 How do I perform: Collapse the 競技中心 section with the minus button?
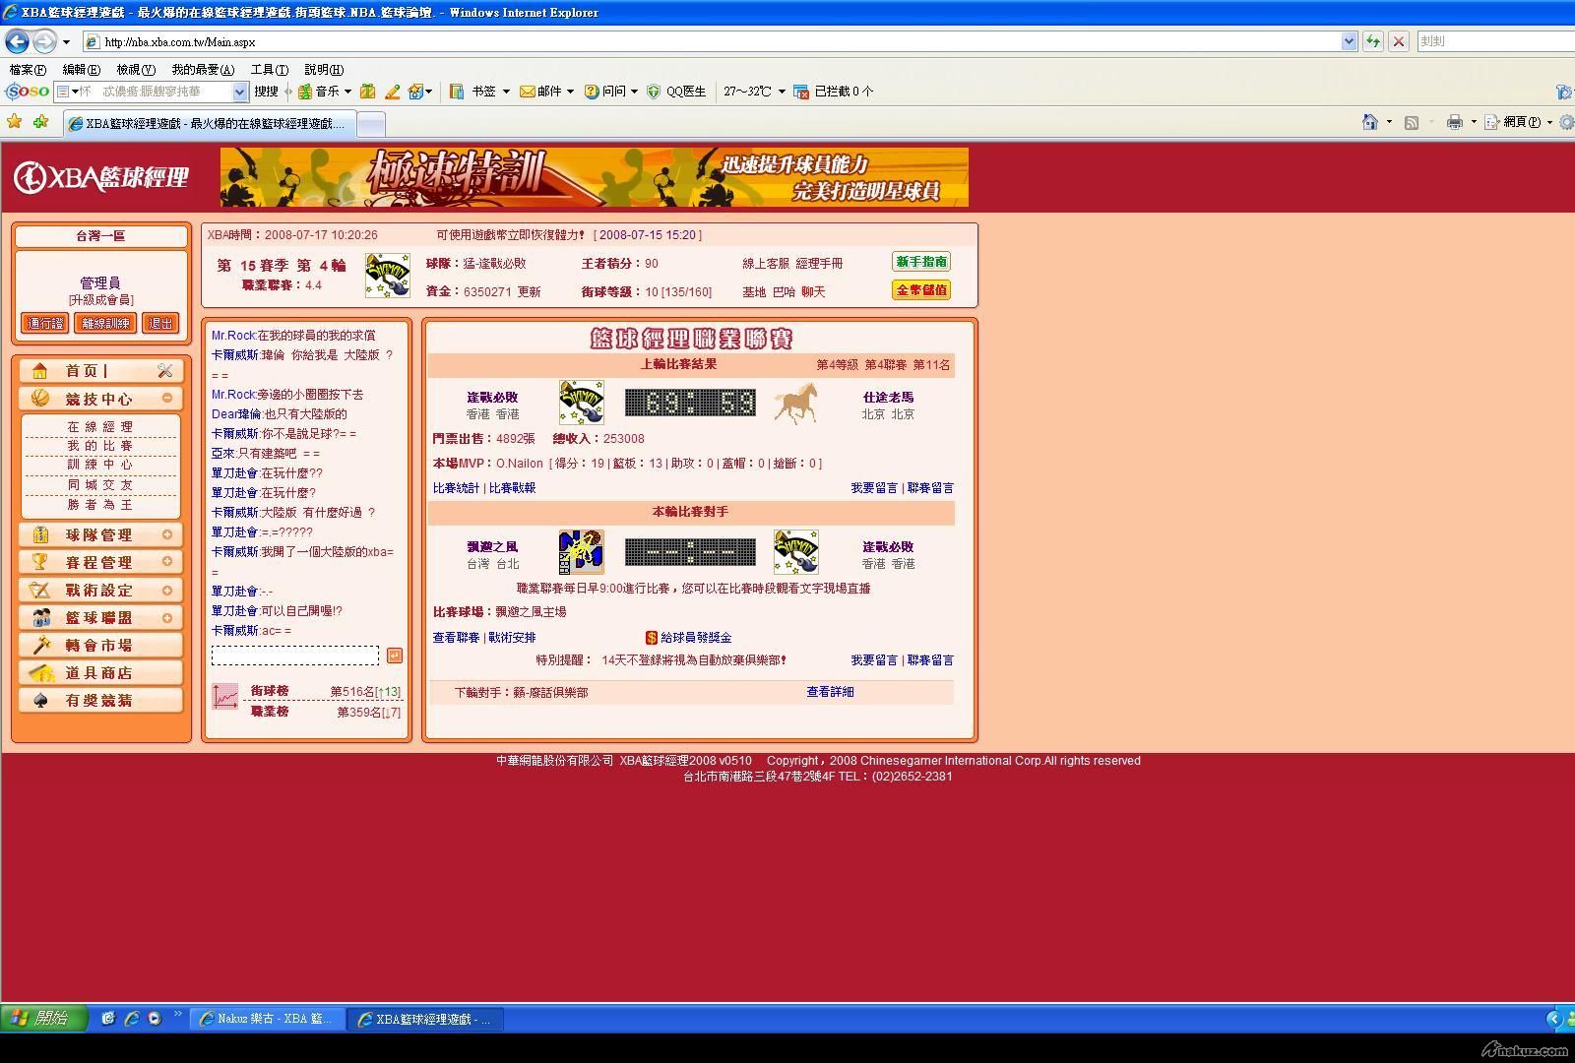coord(166,398)
